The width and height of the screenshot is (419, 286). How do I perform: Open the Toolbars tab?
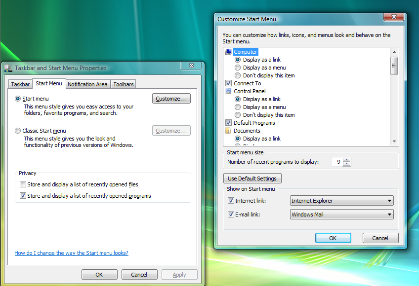pyautogui.click(x=124, y=84)
